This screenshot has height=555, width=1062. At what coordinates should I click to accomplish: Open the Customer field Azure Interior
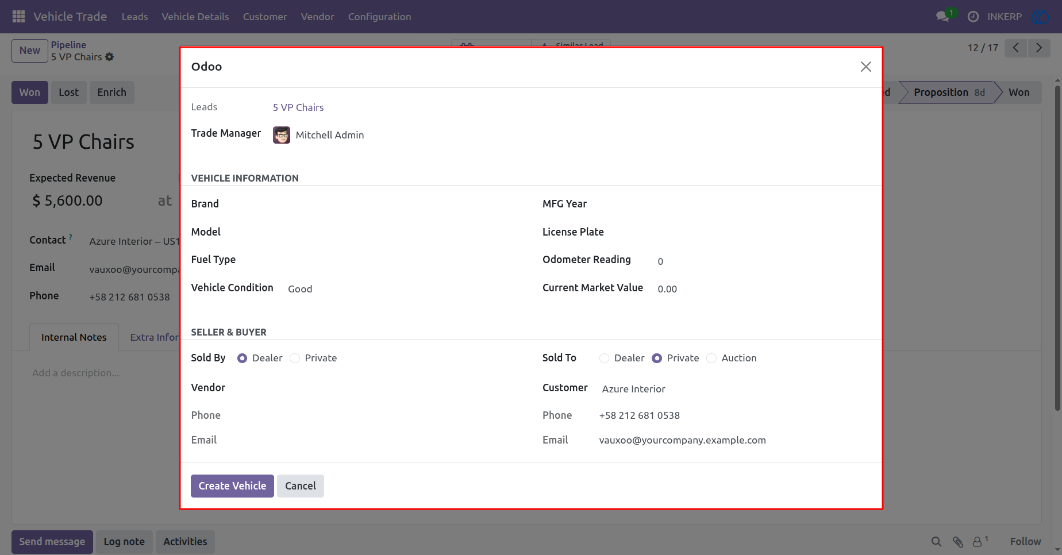tap(736, 389)
